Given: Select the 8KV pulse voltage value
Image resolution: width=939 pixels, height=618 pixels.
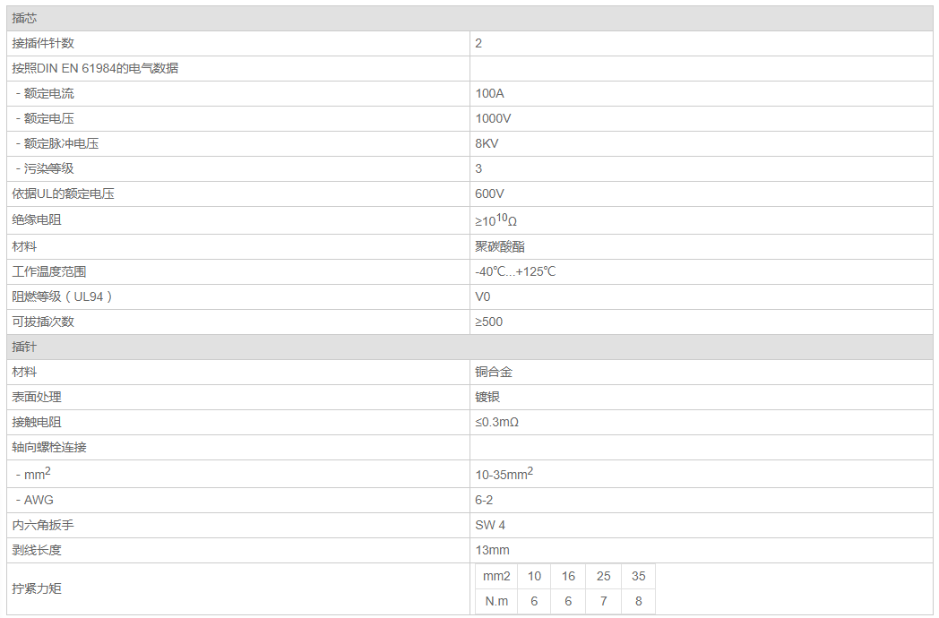Looking at the screenshot, I should (487, 143).
